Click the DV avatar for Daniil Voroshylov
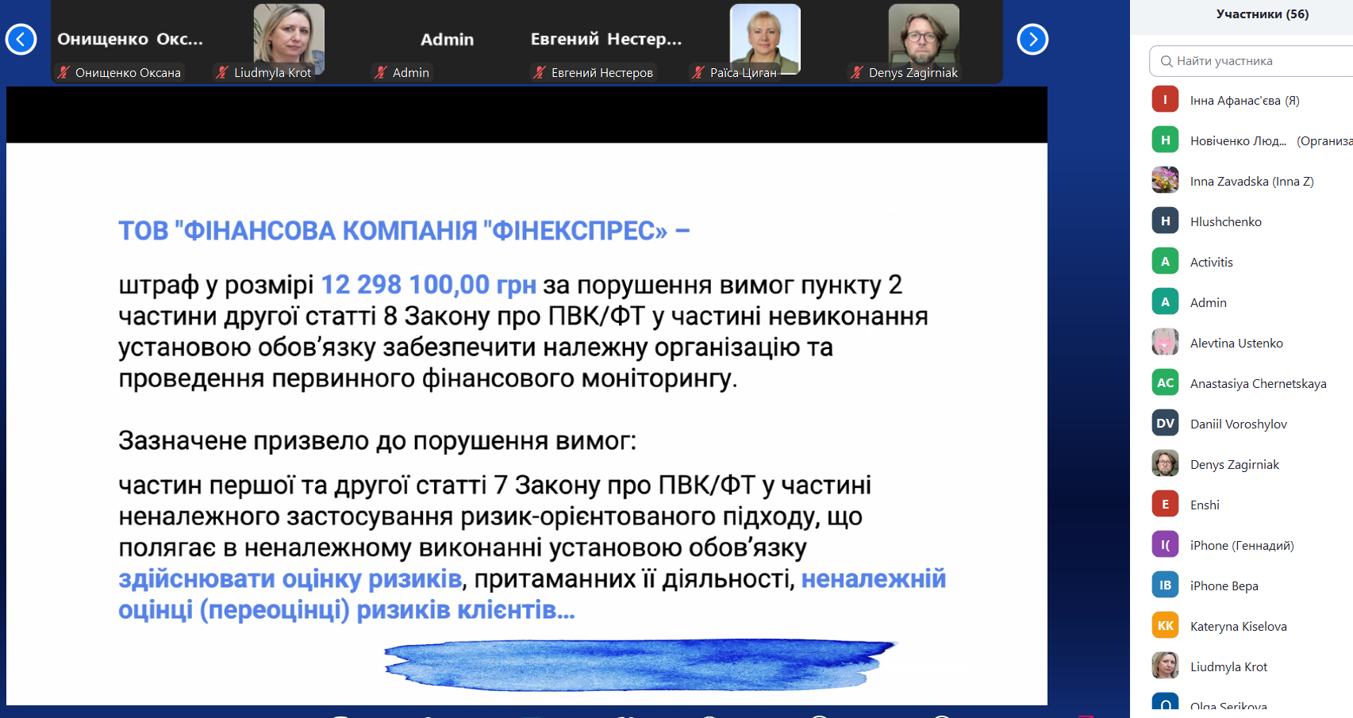 click(1165, 423)
